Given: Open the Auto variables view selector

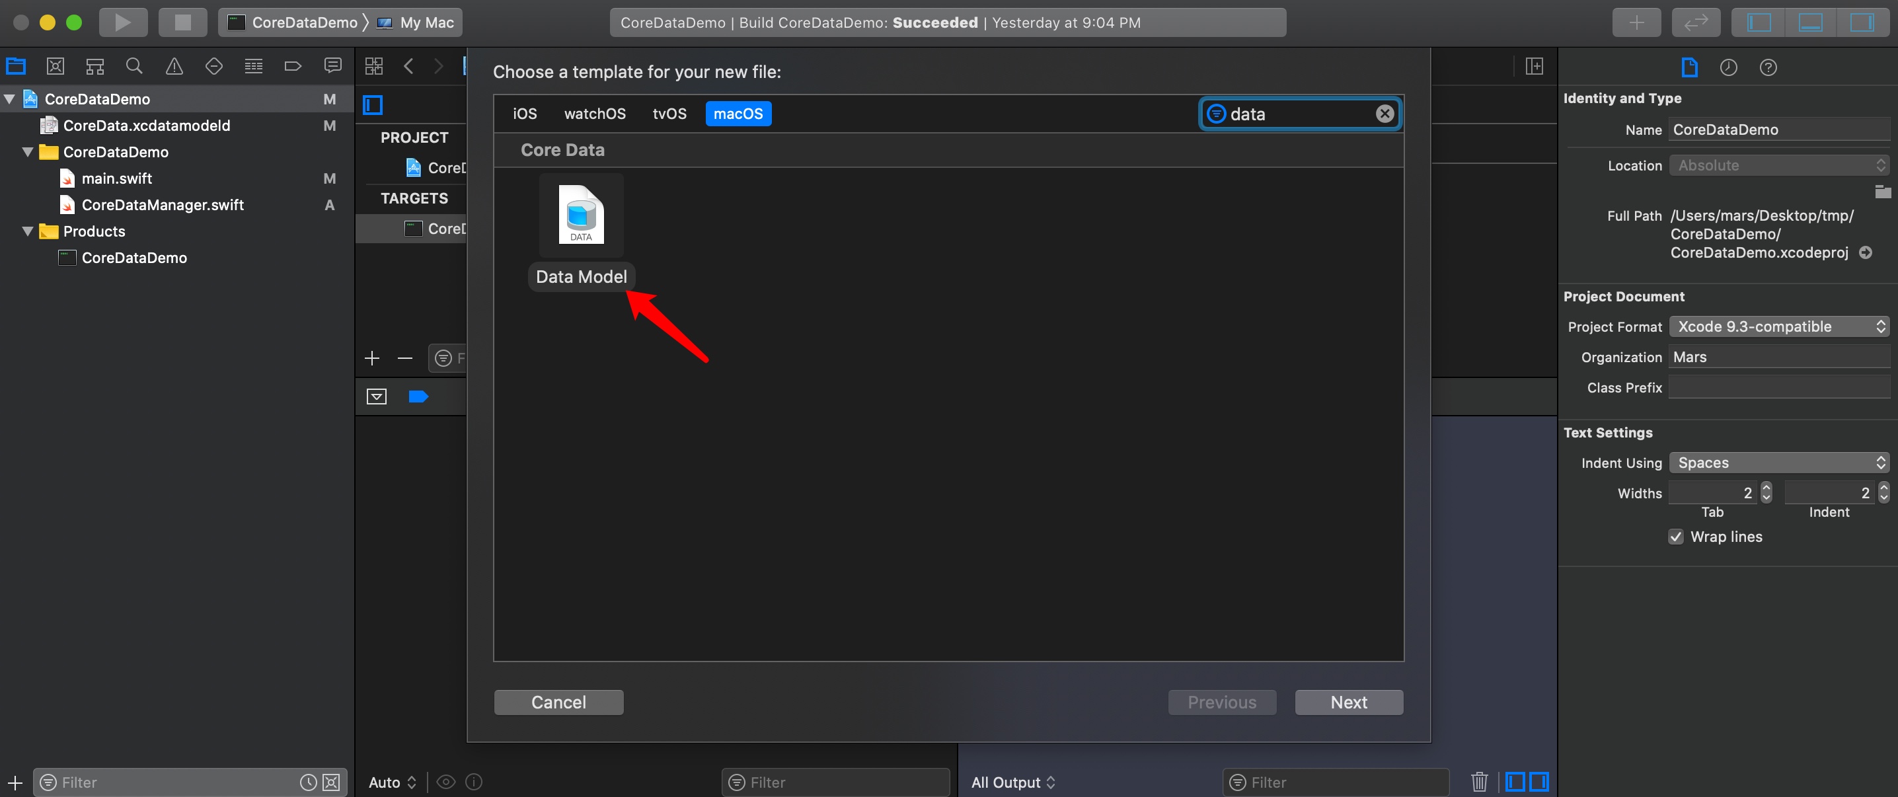Looking at the screenshot, I should click(392, 782).
